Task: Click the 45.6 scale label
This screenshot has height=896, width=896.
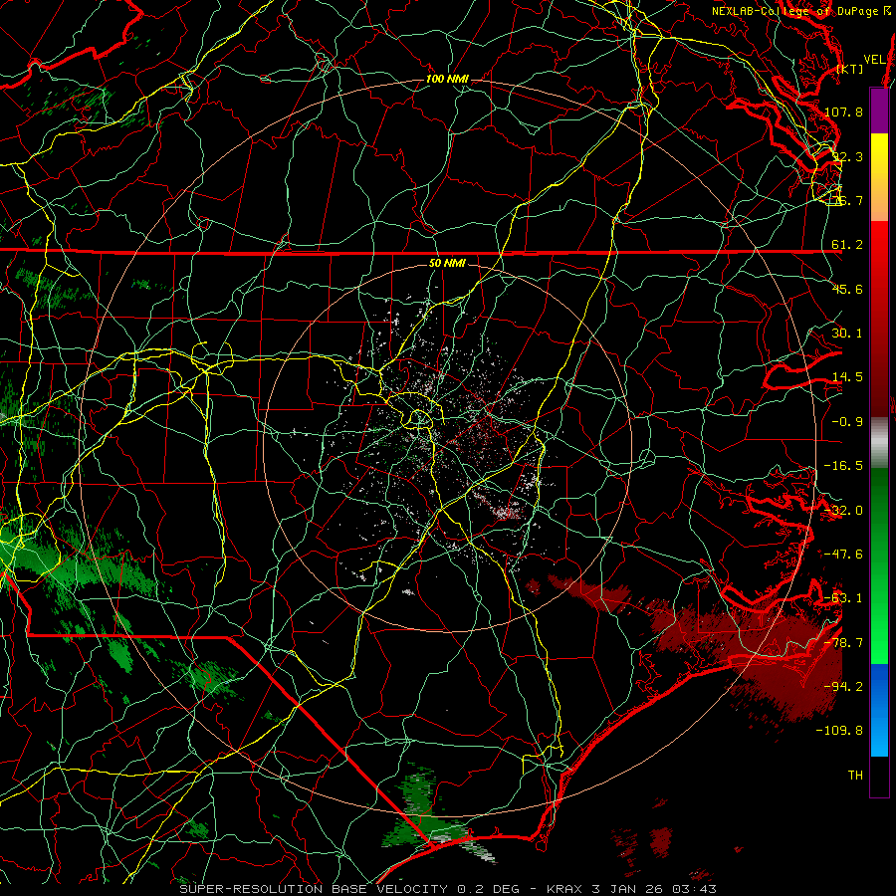Action: pos(847,289)
